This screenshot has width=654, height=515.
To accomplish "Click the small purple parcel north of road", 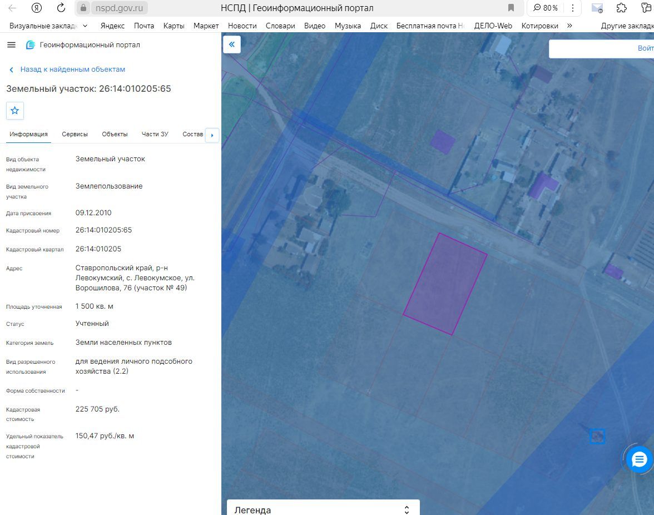I will 443,141.
